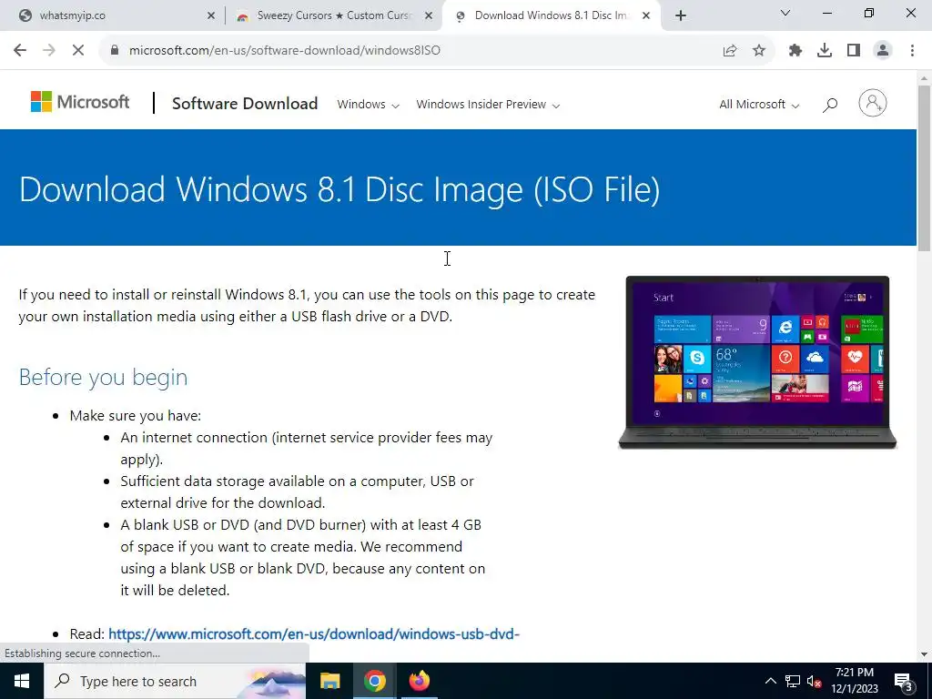
Task: Click the Windows 8.1 laptop image
Action: 757,362
